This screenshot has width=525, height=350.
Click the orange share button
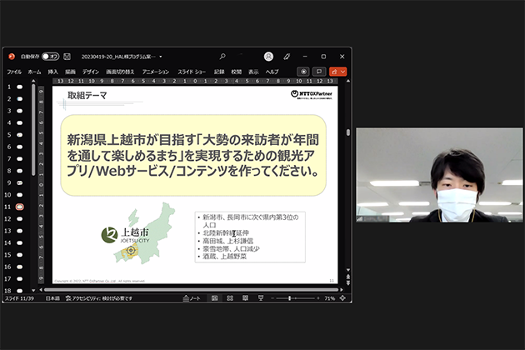coord(334,72)
